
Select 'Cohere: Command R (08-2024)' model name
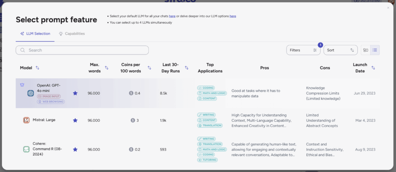[47, 149]
